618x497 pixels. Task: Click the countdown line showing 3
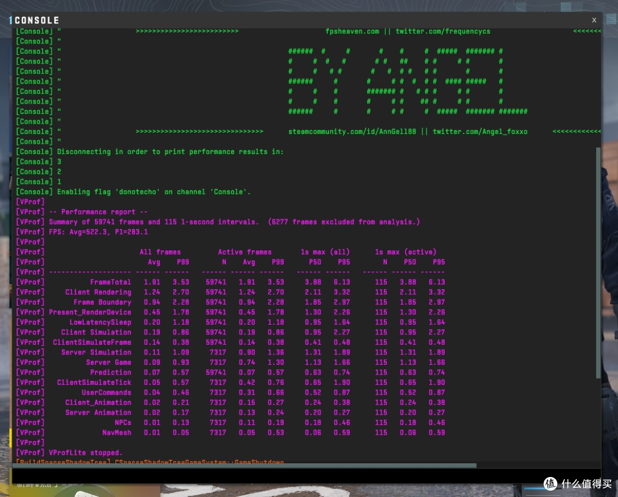coord(39,161)
